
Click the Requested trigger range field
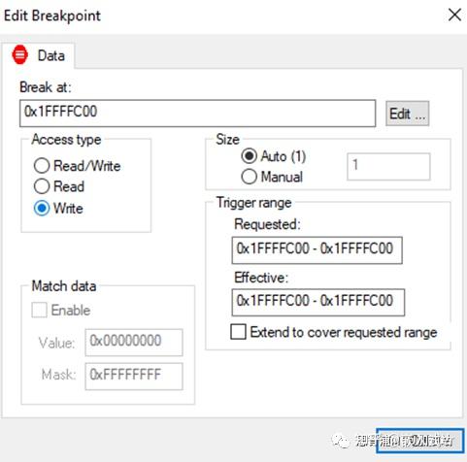click(x=317, y=250)
